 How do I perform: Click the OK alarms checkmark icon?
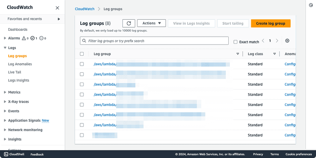coord(32,38)
